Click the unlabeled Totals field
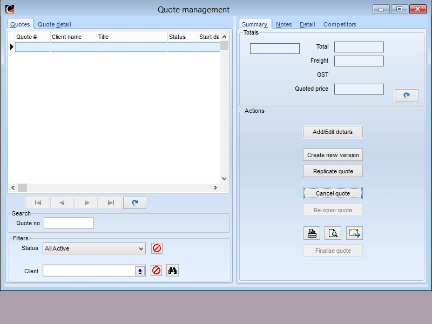Screen dimensions: 432x324 [275, 49]
